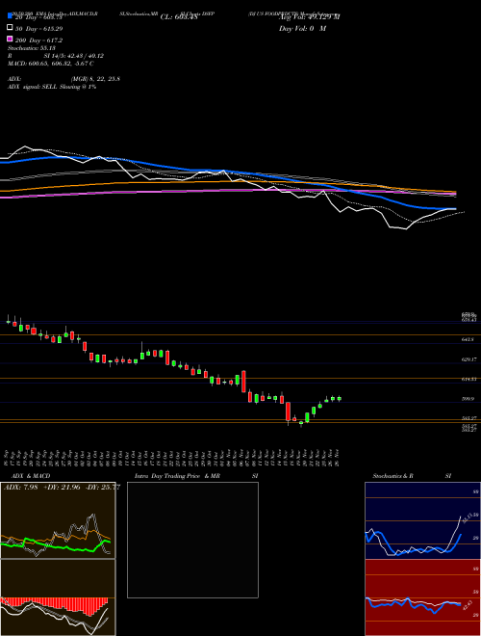This screenshot has height=636, width=481.
Task: Click the blue 20 Day legend swatch
Action: pos(11,15)
